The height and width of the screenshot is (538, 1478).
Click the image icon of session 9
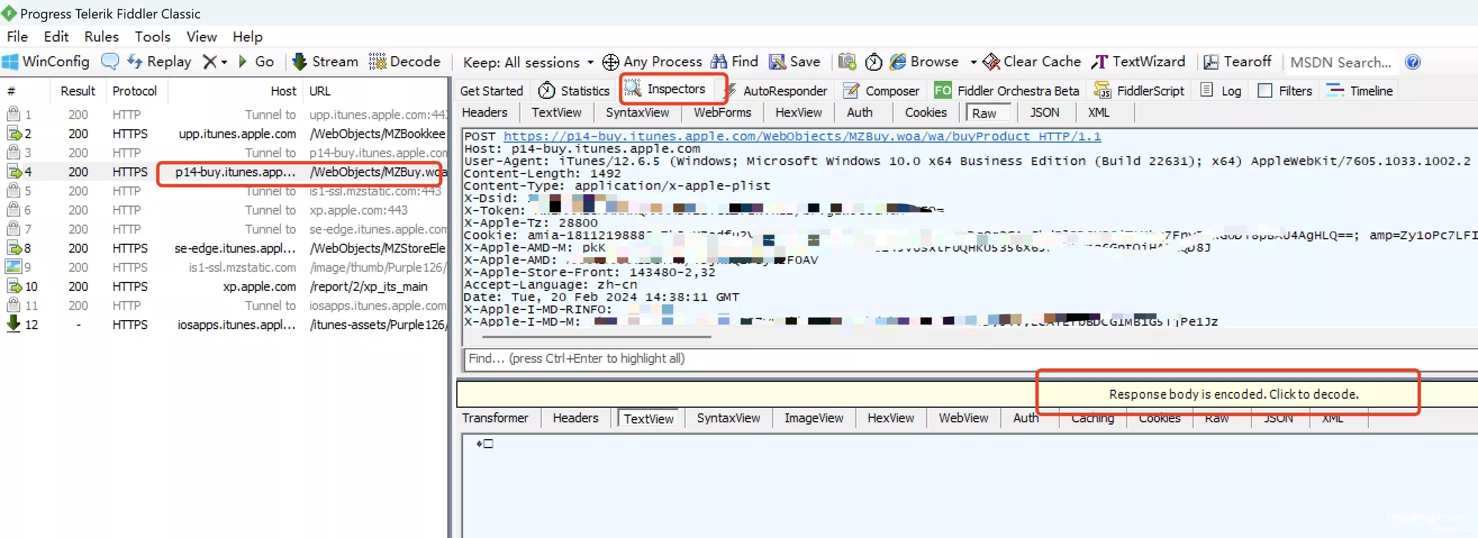pos(13,267)
